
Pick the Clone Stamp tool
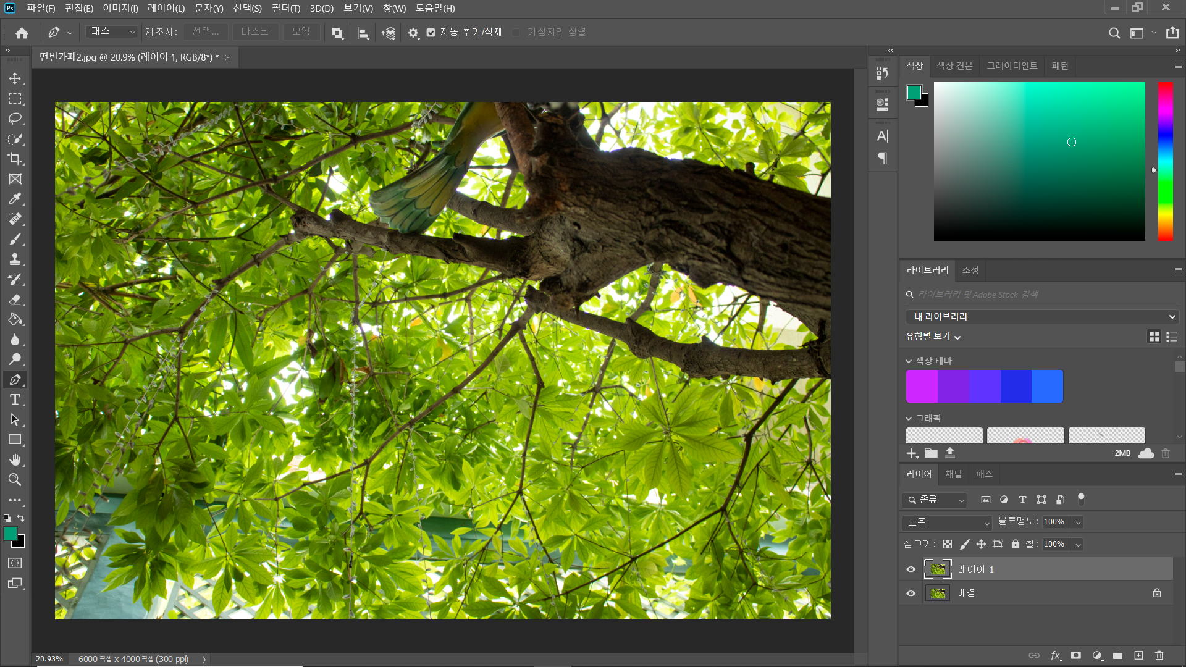[15, 259]
